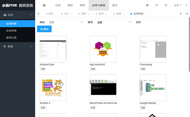
Task: Close the 应用列表 tab
Action: click(146, 14)
